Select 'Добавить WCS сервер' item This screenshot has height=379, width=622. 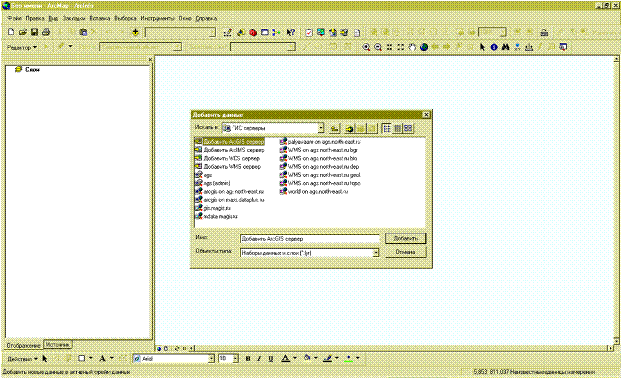click(x=228, y=158)
